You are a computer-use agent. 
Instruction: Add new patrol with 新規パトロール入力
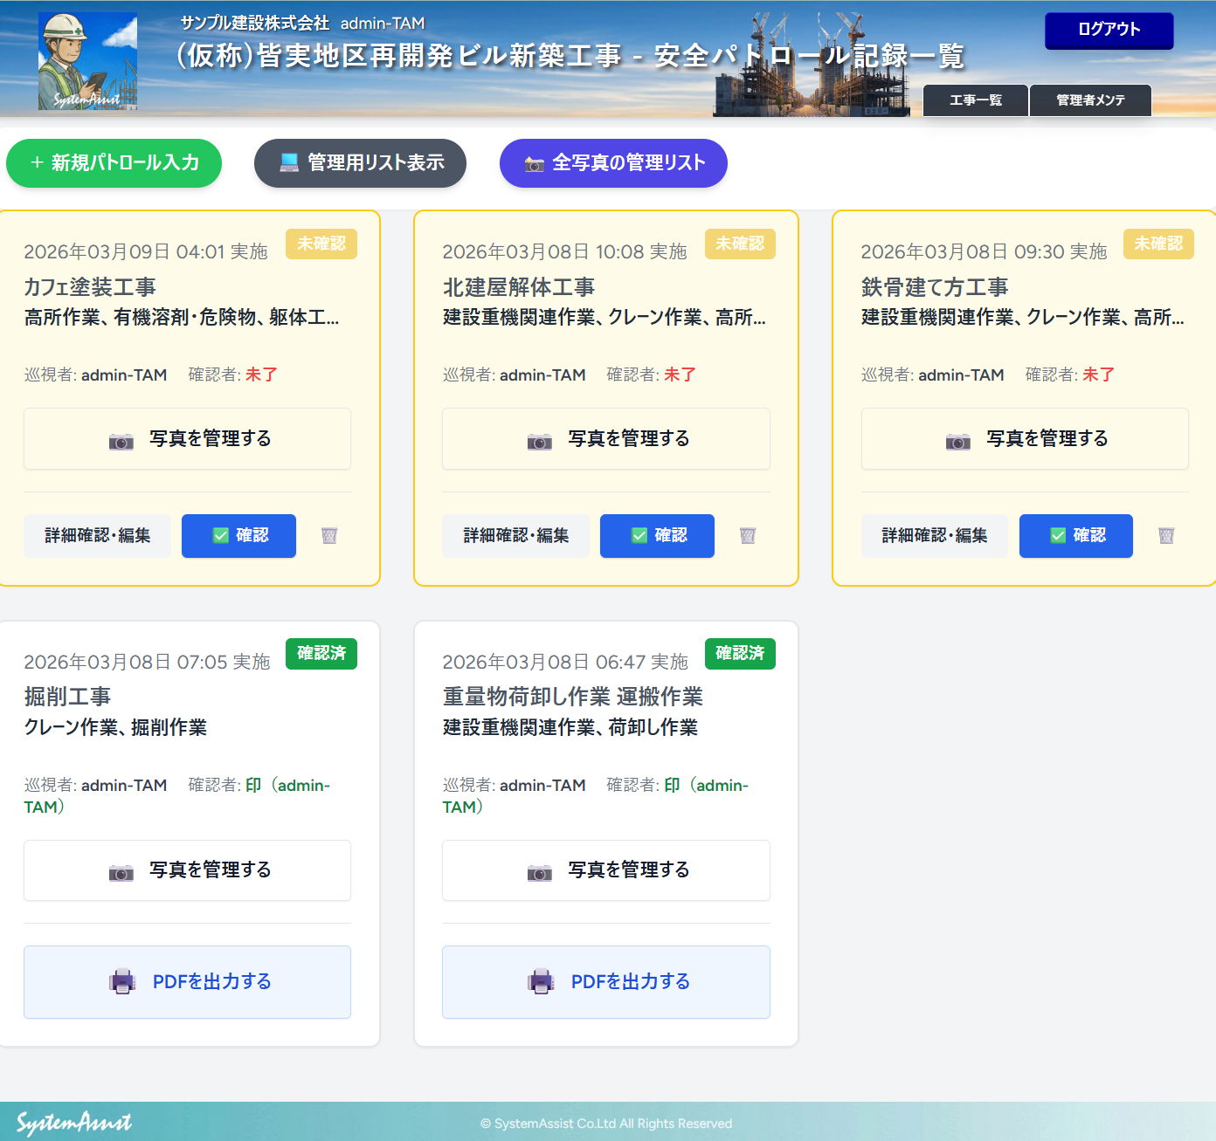coord(114,163)
